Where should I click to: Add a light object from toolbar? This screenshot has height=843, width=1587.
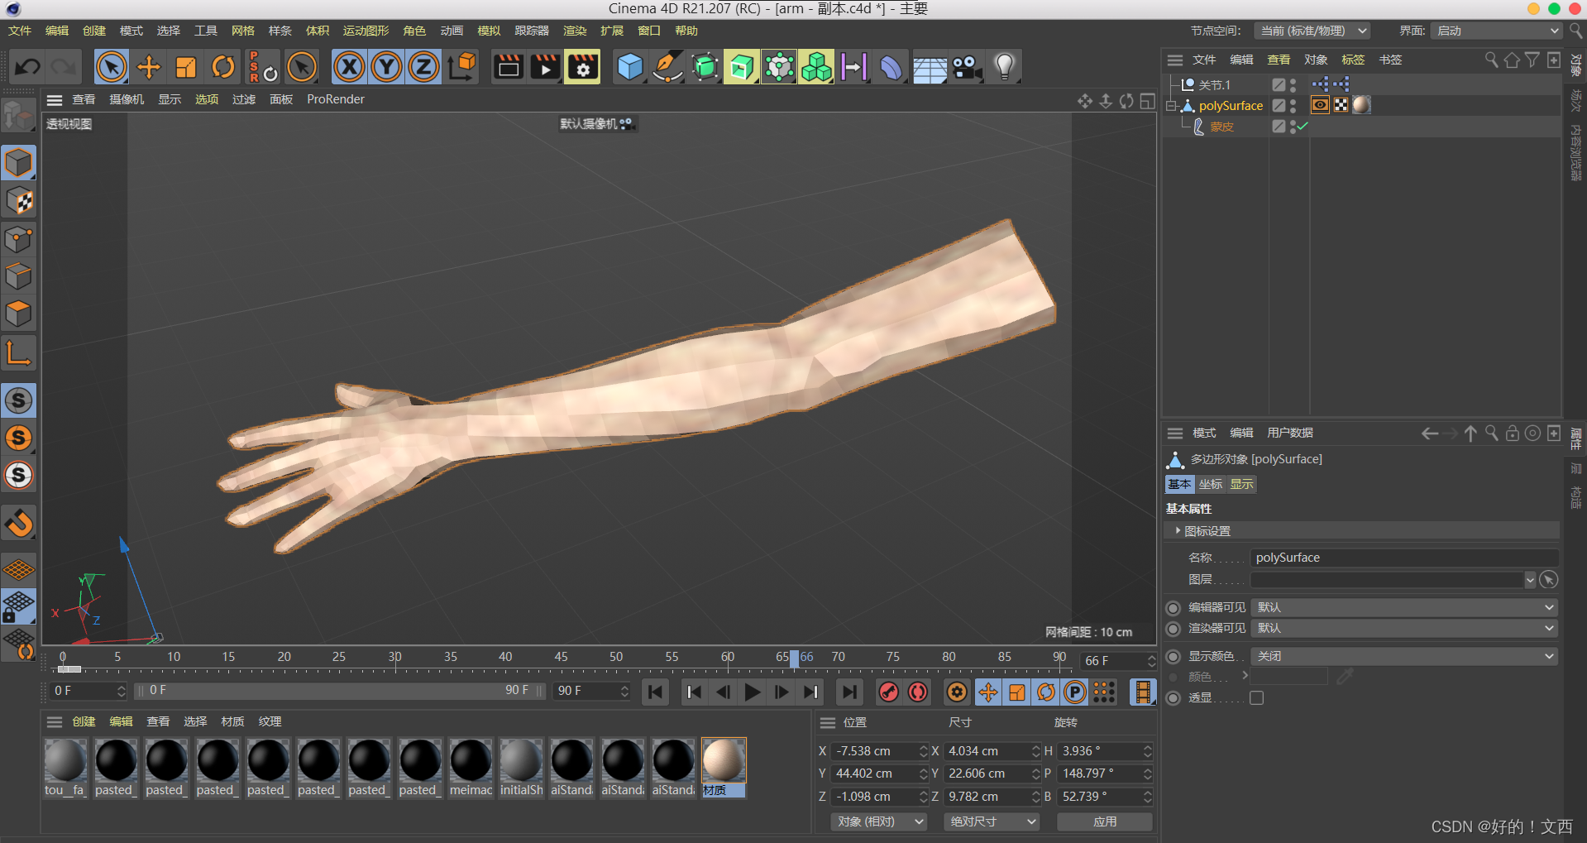(1003, 66)
